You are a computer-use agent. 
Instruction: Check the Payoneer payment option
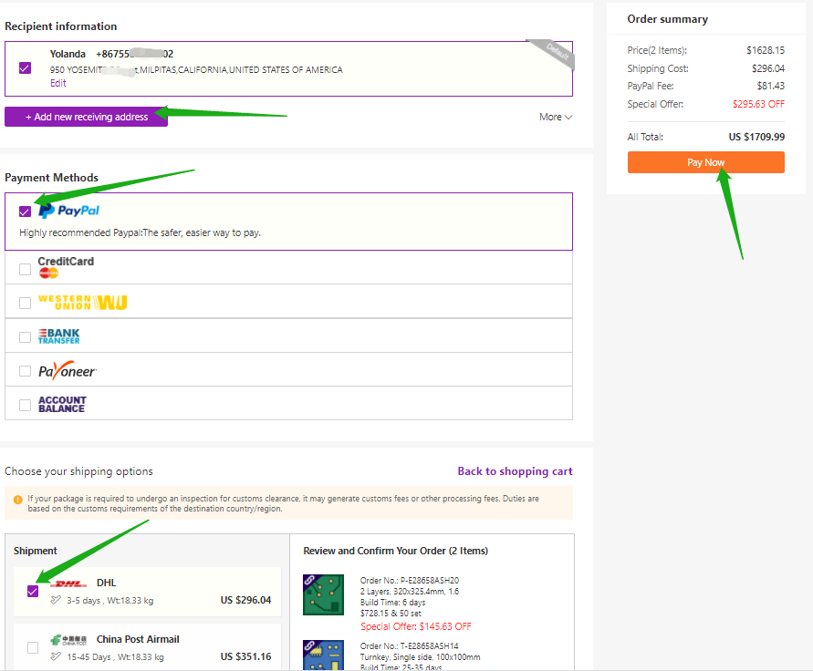(25, 371)
